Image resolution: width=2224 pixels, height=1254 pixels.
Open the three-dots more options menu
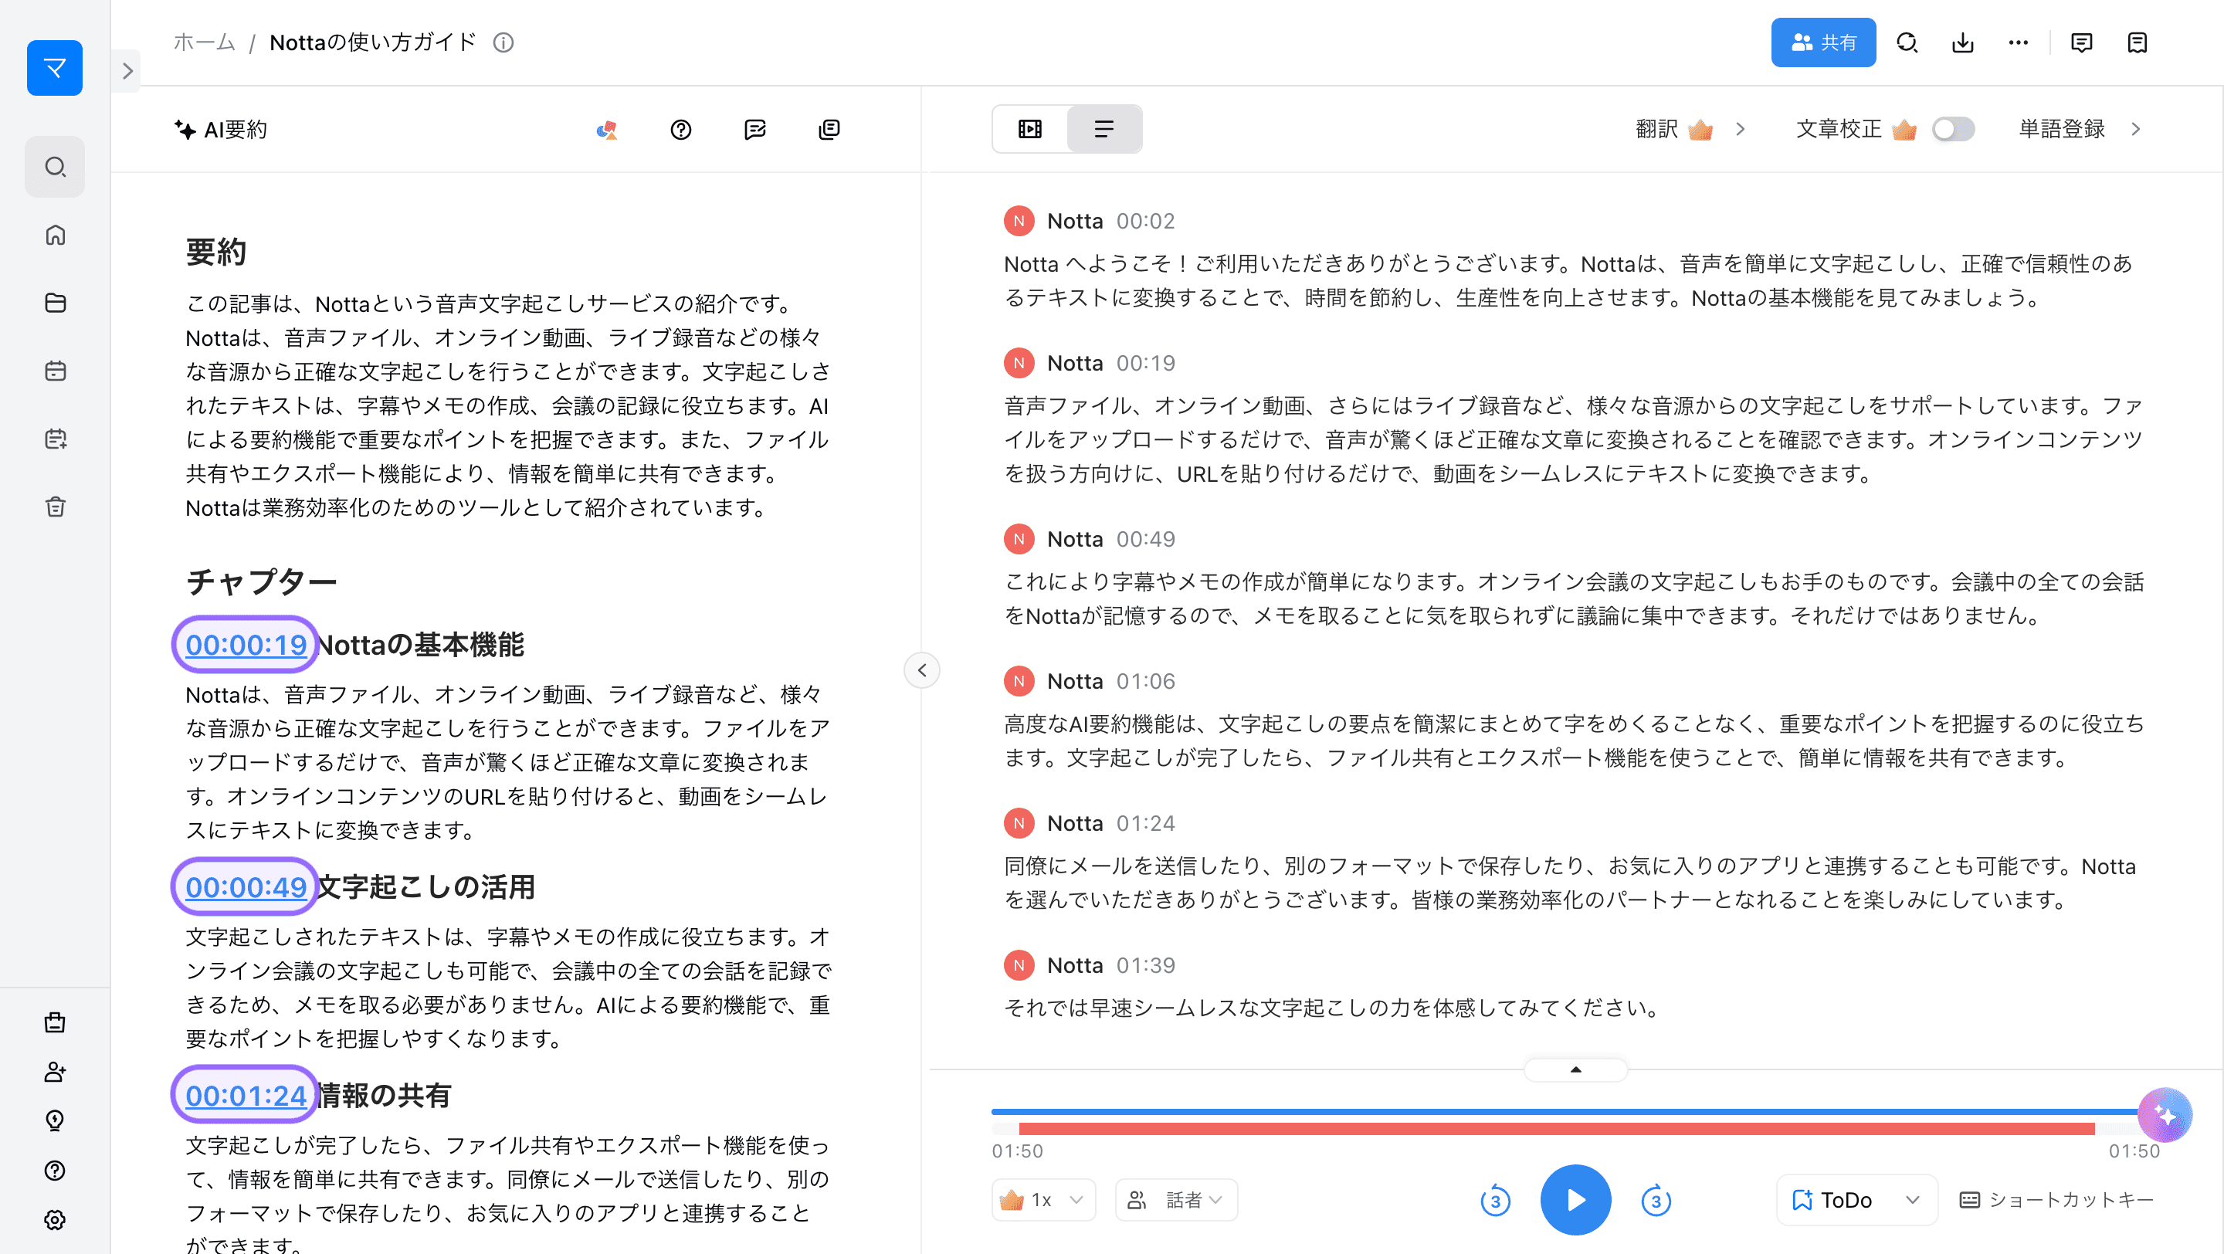pos(2018,42)
